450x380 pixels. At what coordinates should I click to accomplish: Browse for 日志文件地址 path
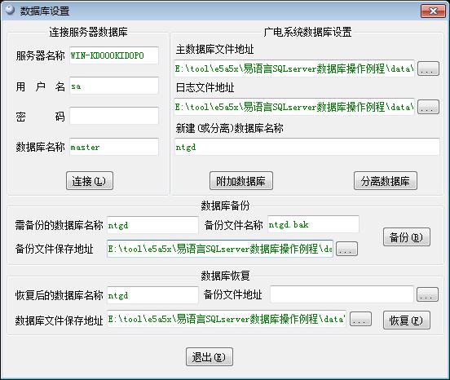(428, 107)
